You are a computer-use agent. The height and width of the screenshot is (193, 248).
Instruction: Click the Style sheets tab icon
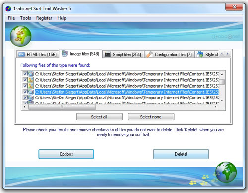[200, 54]
